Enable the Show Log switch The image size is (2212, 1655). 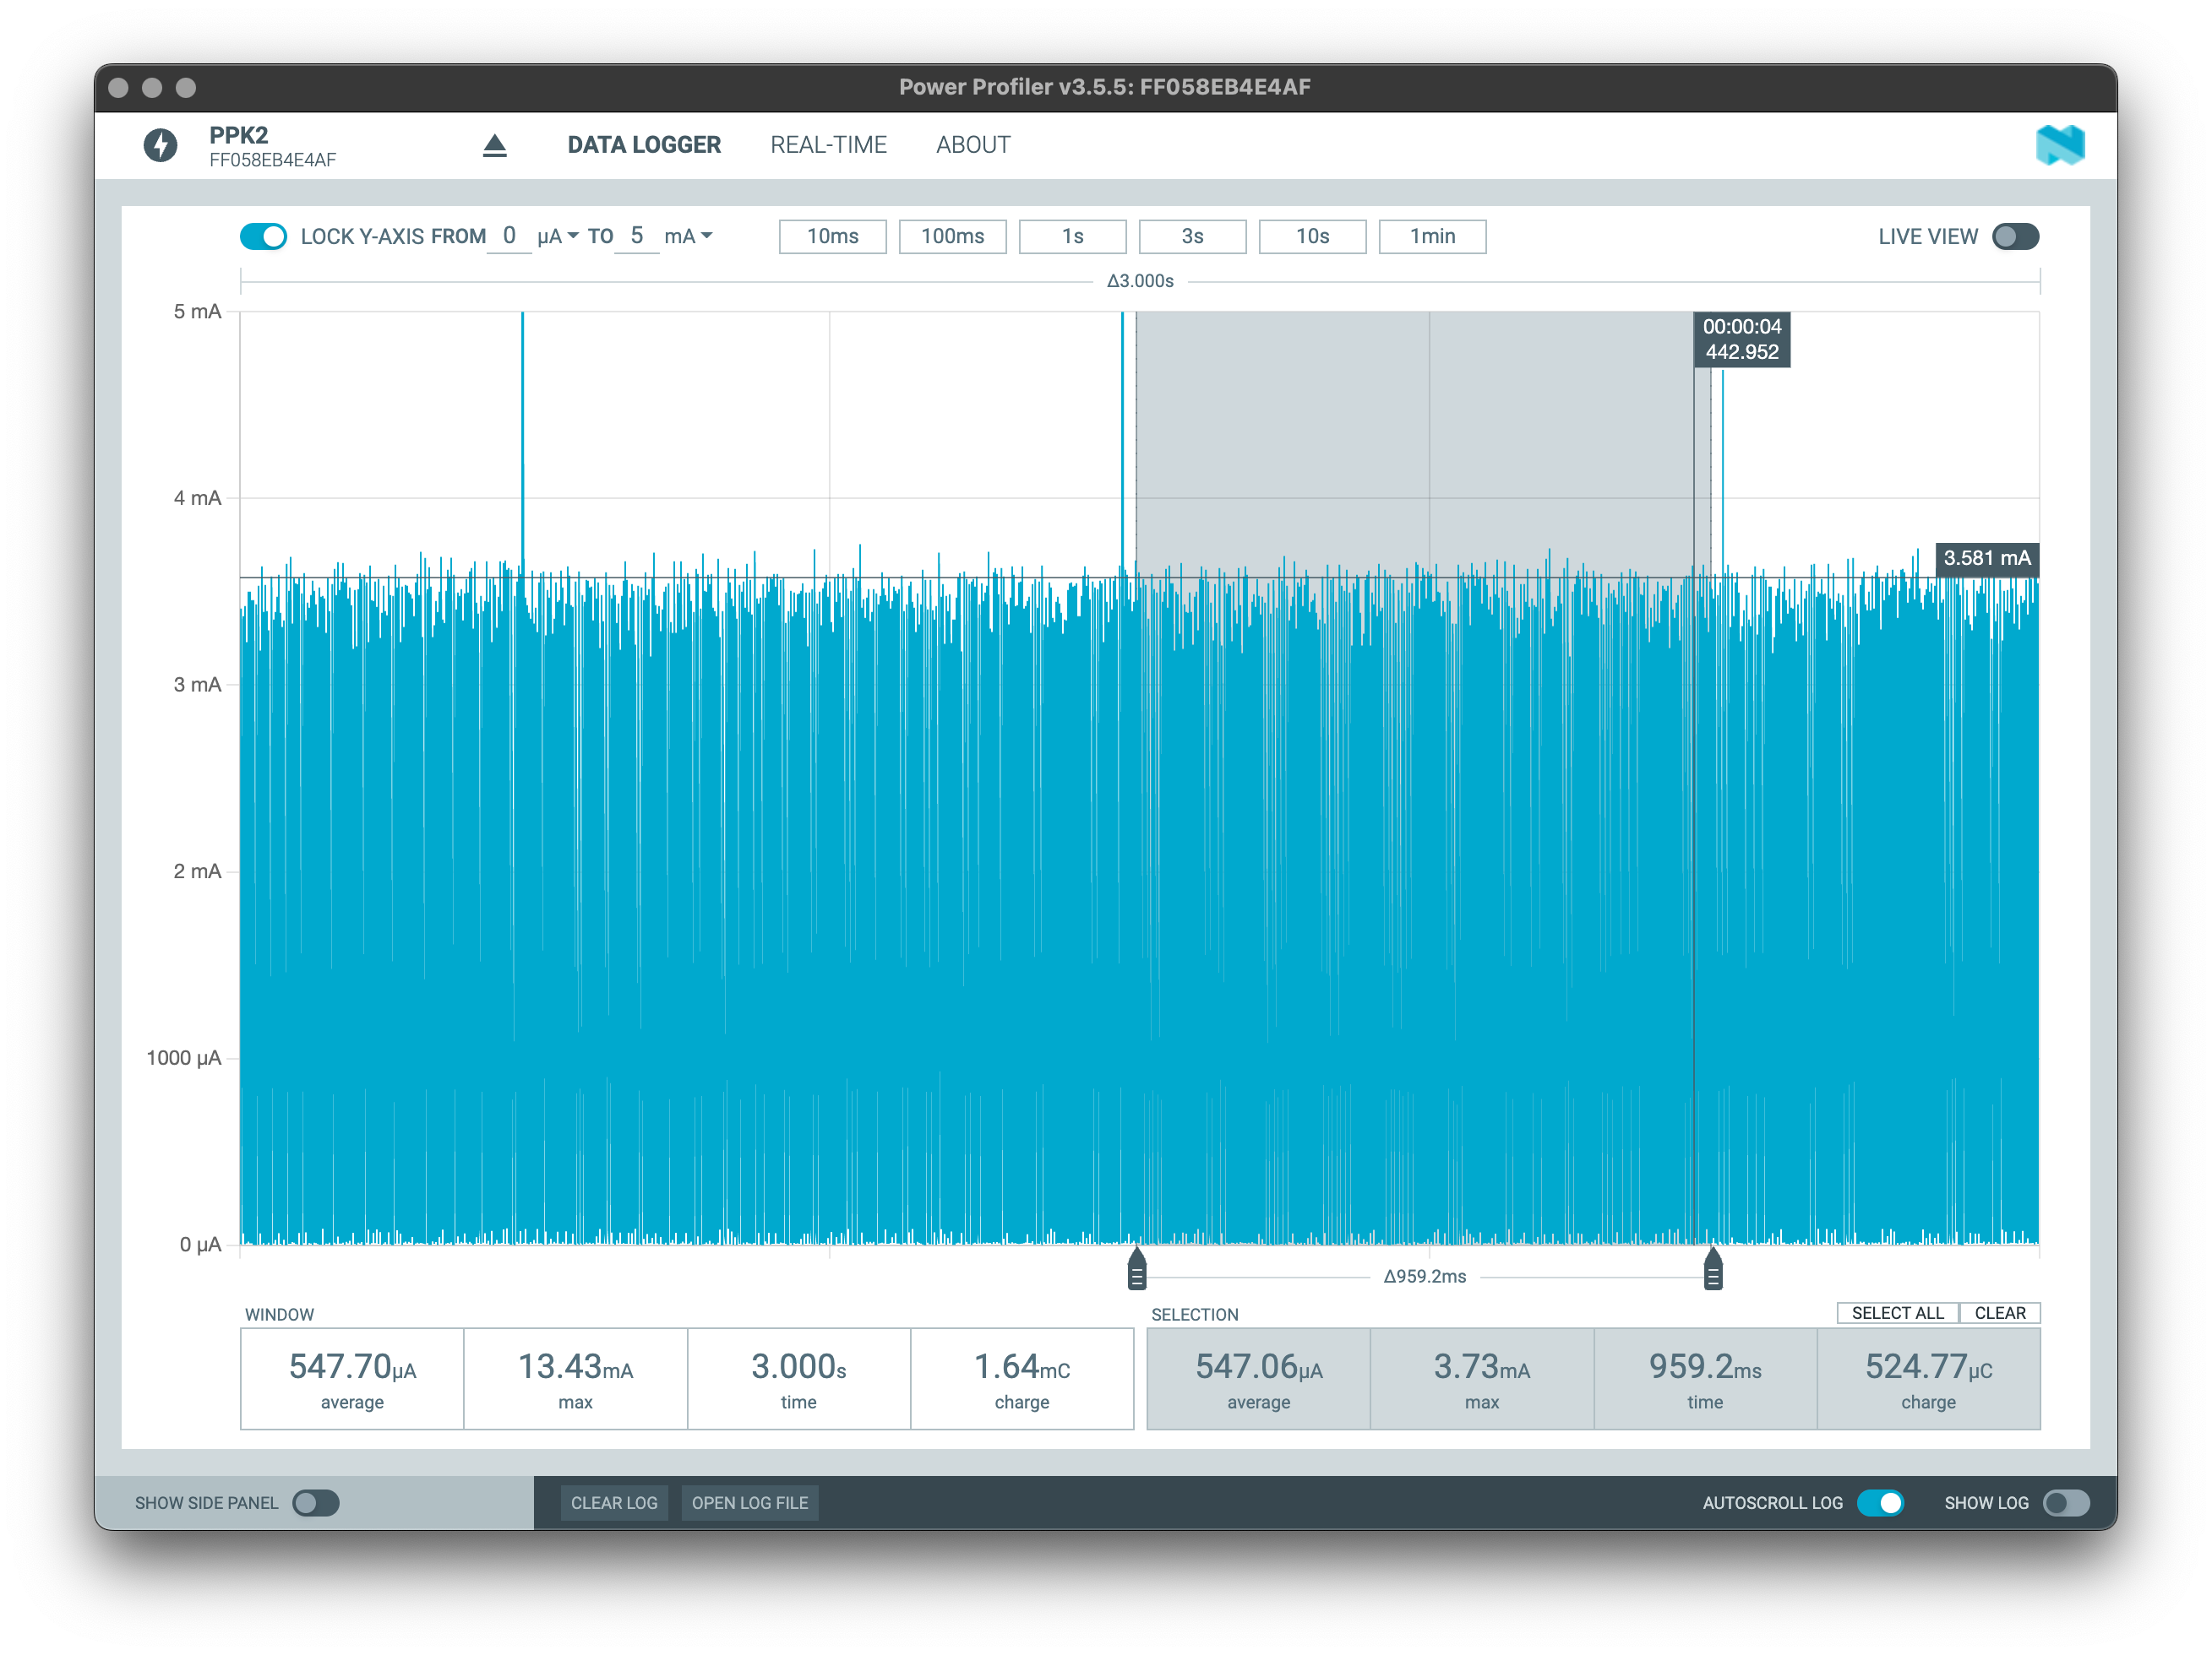pos(2066,1503)
